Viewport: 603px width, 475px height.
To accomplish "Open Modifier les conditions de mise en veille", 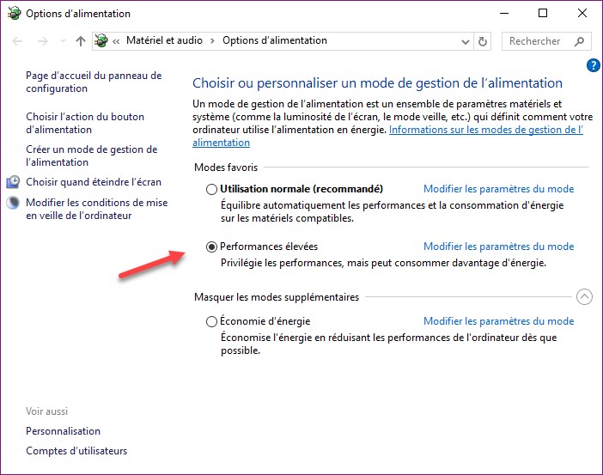I will pyautogui.click(x=96, y=209).
